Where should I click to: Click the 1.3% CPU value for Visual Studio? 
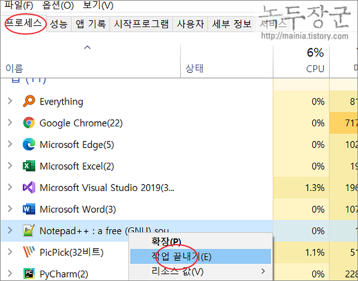point(315,188)
